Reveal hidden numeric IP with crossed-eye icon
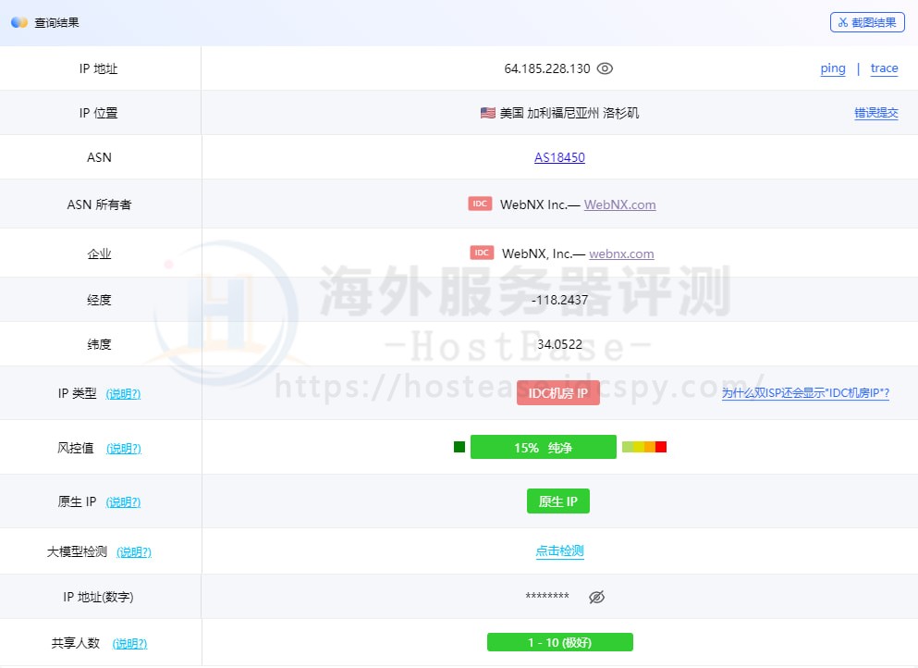Image resolution: width=918 pixels, height=668 pixels. [x=597, y=597]
